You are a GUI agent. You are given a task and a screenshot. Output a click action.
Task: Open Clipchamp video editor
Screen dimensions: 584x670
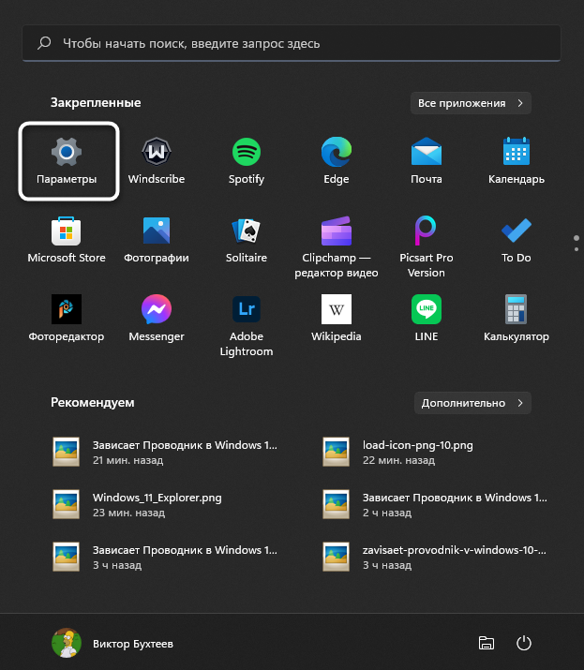pos(337,247)
